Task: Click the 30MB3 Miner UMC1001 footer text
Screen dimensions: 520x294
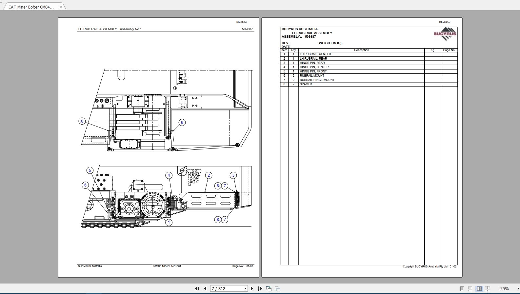Action: pos(167,266)
